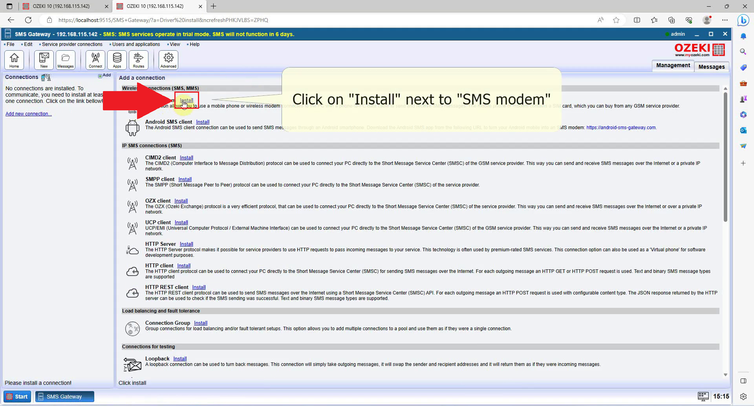Open browser sidebar settings gear
The image size is (754, 406).
click(743, 397)
